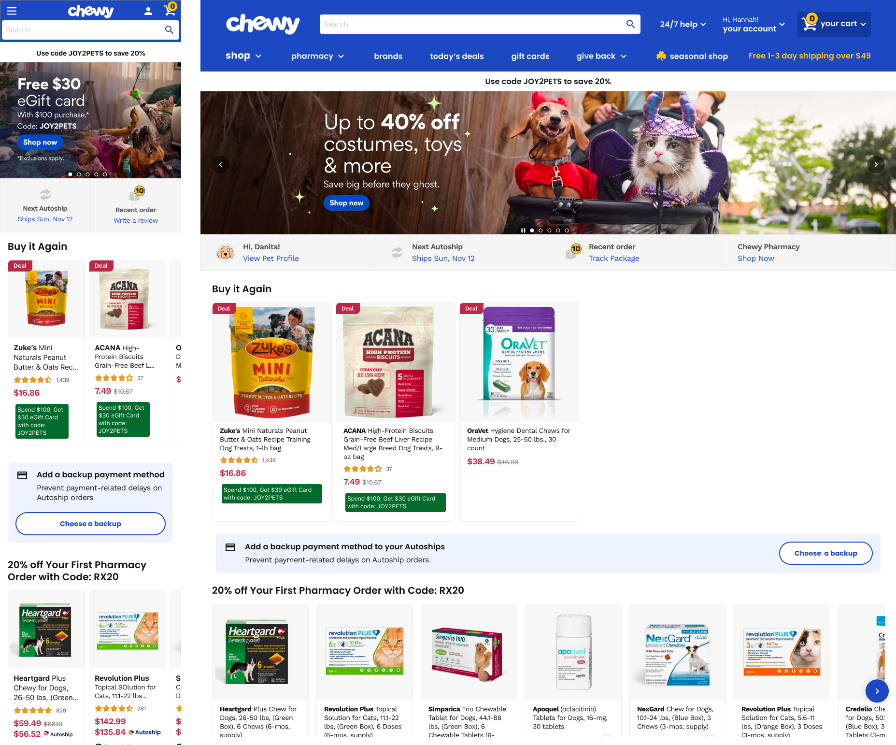Click the mobile account profile icon
Image resolution: width=896 pixels, height=745 pixels.
click(x=148, y=11)
